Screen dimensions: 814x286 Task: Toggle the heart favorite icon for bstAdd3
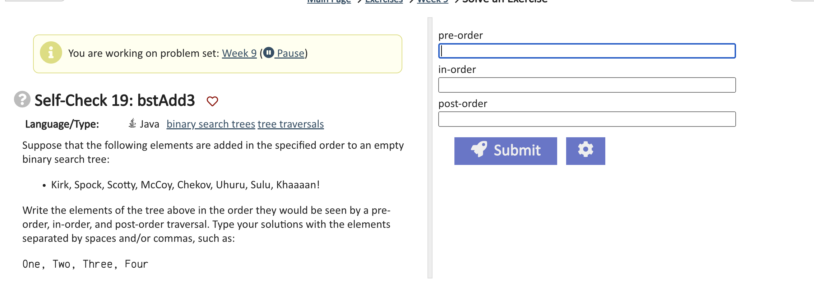[x=213, y=101]
